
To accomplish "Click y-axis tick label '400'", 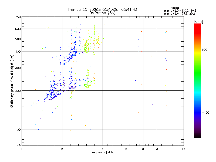I will [x=18, y=52].
